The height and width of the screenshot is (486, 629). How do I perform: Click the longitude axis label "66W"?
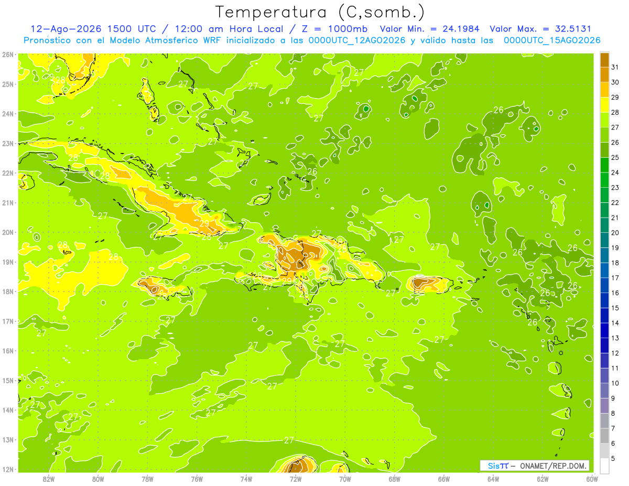pos(443,479)
